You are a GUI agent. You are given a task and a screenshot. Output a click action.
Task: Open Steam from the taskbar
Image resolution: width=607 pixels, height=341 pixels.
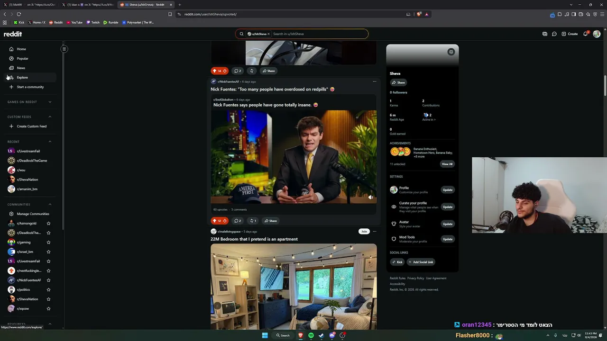321,335
